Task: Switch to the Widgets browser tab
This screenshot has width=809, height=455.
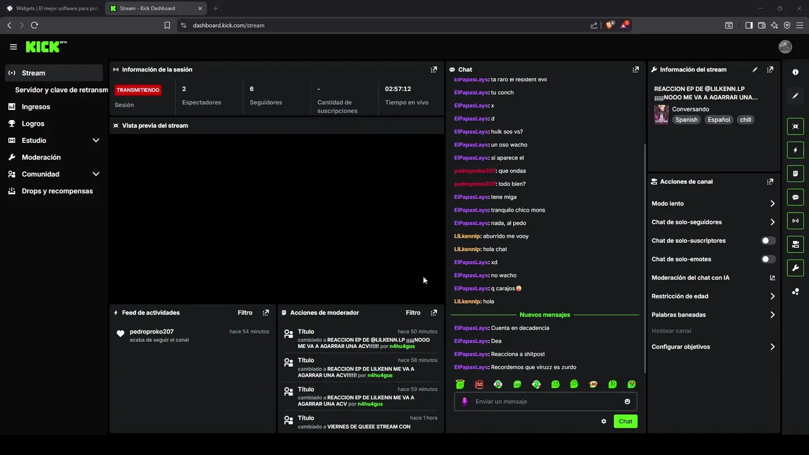Action: [x=52, y=8]
